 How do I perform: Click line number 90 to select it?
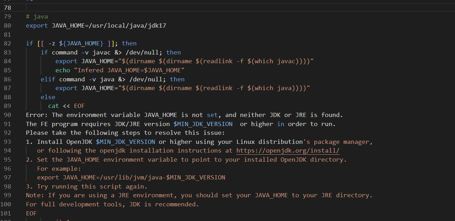8,115
